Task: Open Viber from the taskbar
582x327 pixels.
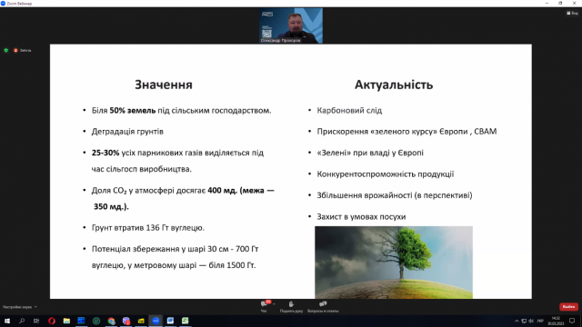Action: [126, 321]
